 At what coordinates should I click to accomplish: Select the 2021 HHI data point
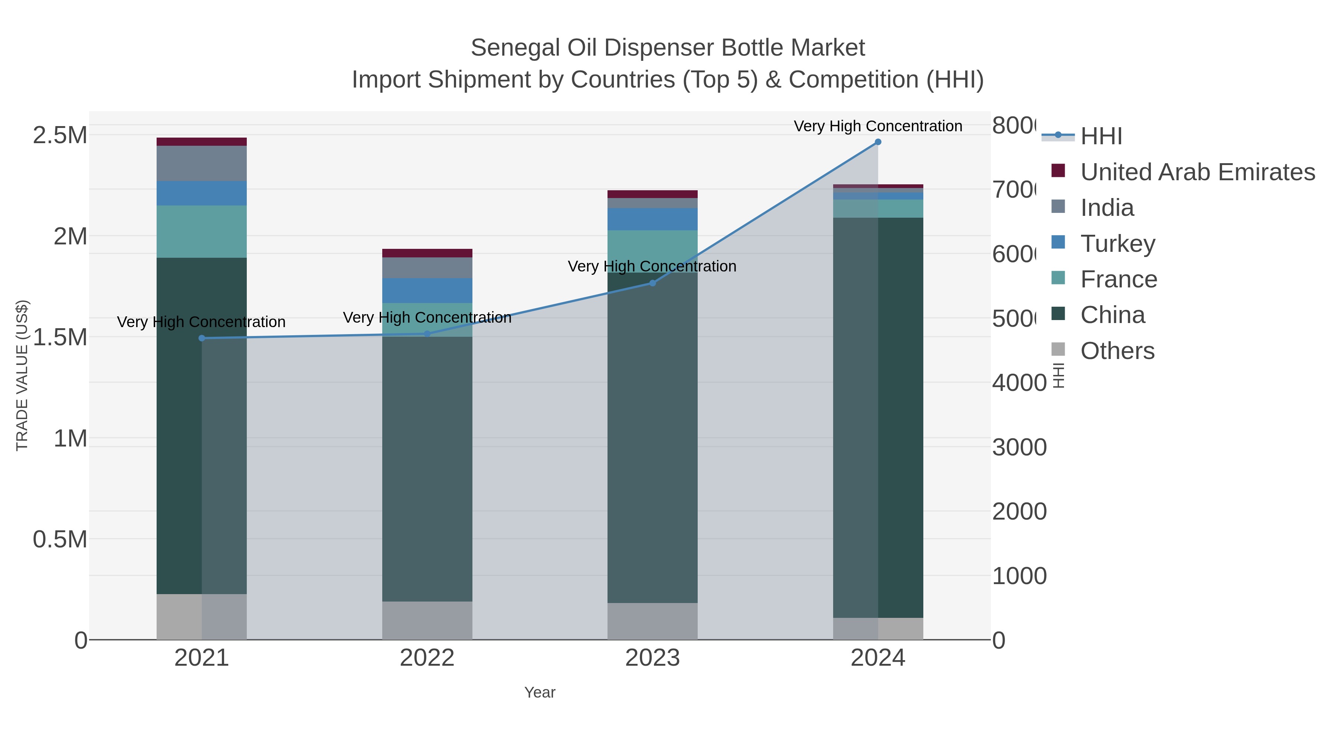[x=202, y=338]
